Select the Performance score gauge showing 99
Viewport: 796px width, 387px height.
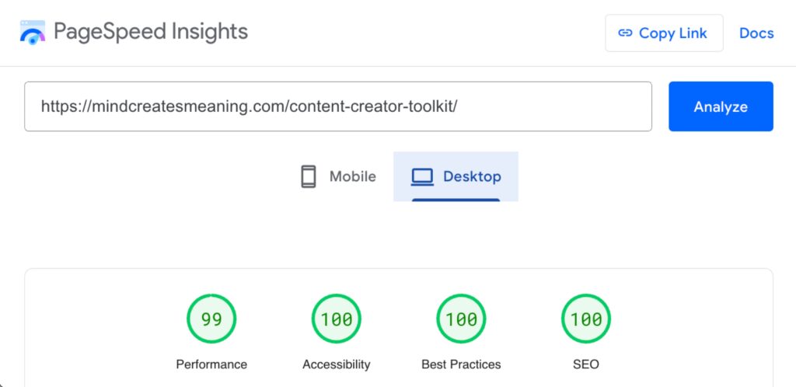[x=211, y=319]
